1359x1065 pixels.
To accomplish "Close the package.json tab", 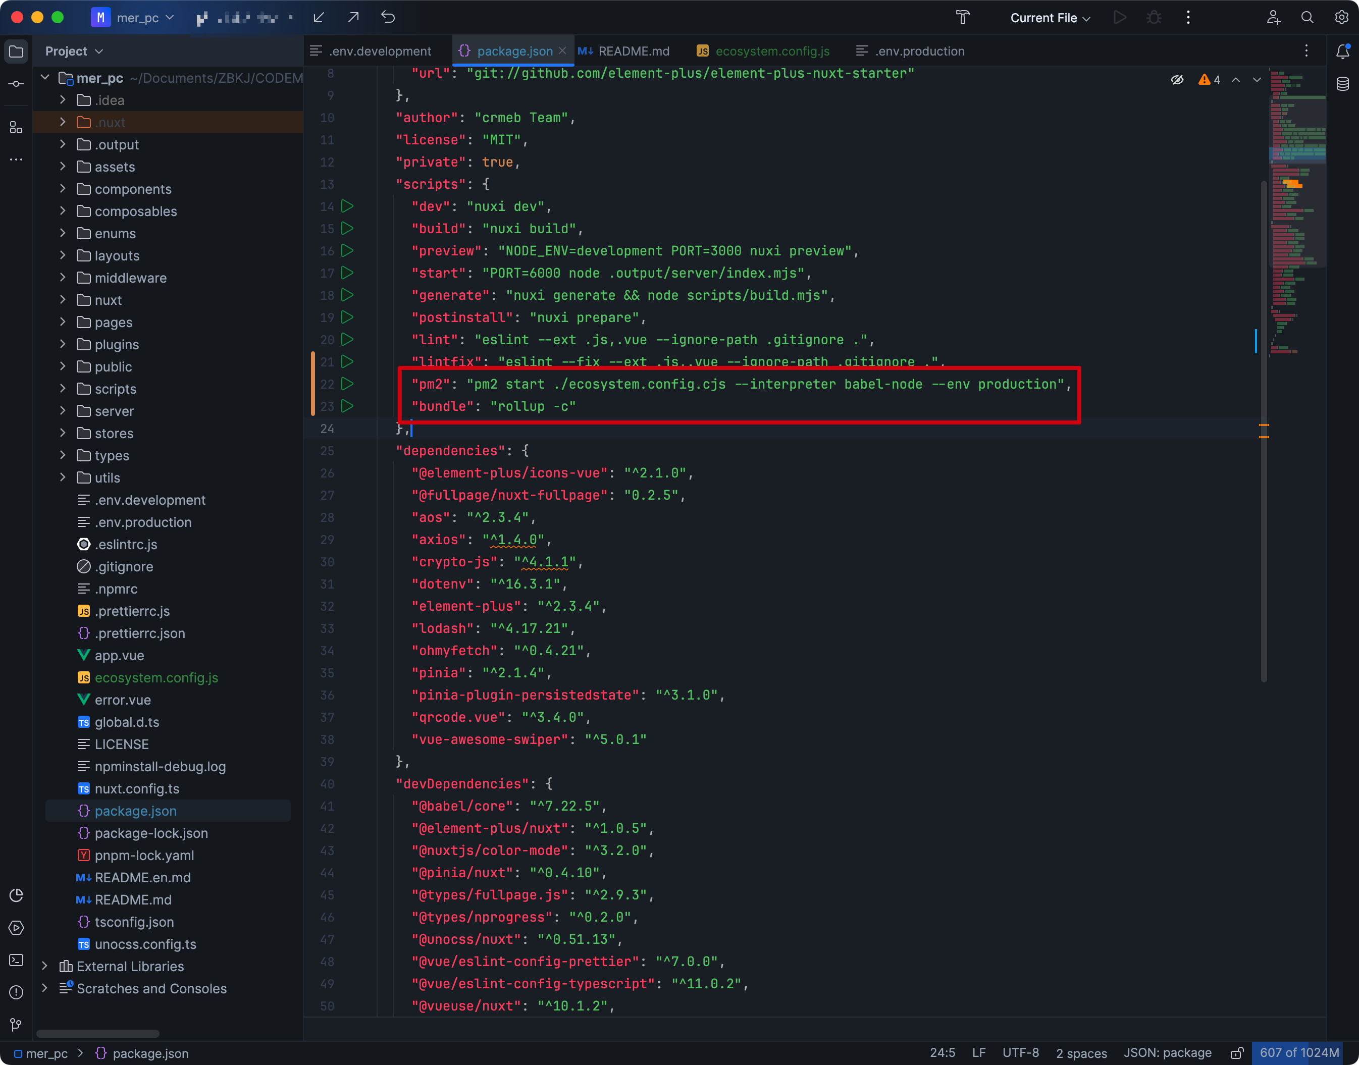I will (x=562, y=50).
